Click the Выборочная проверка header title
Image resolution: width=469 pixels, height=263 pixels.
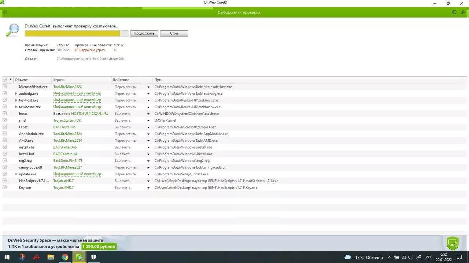[x=239, y=12]
